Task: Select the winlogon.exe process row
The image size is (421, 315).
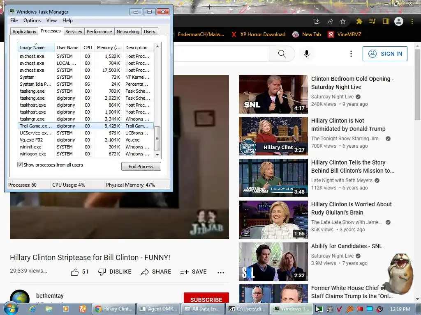Action: [86, 154]
